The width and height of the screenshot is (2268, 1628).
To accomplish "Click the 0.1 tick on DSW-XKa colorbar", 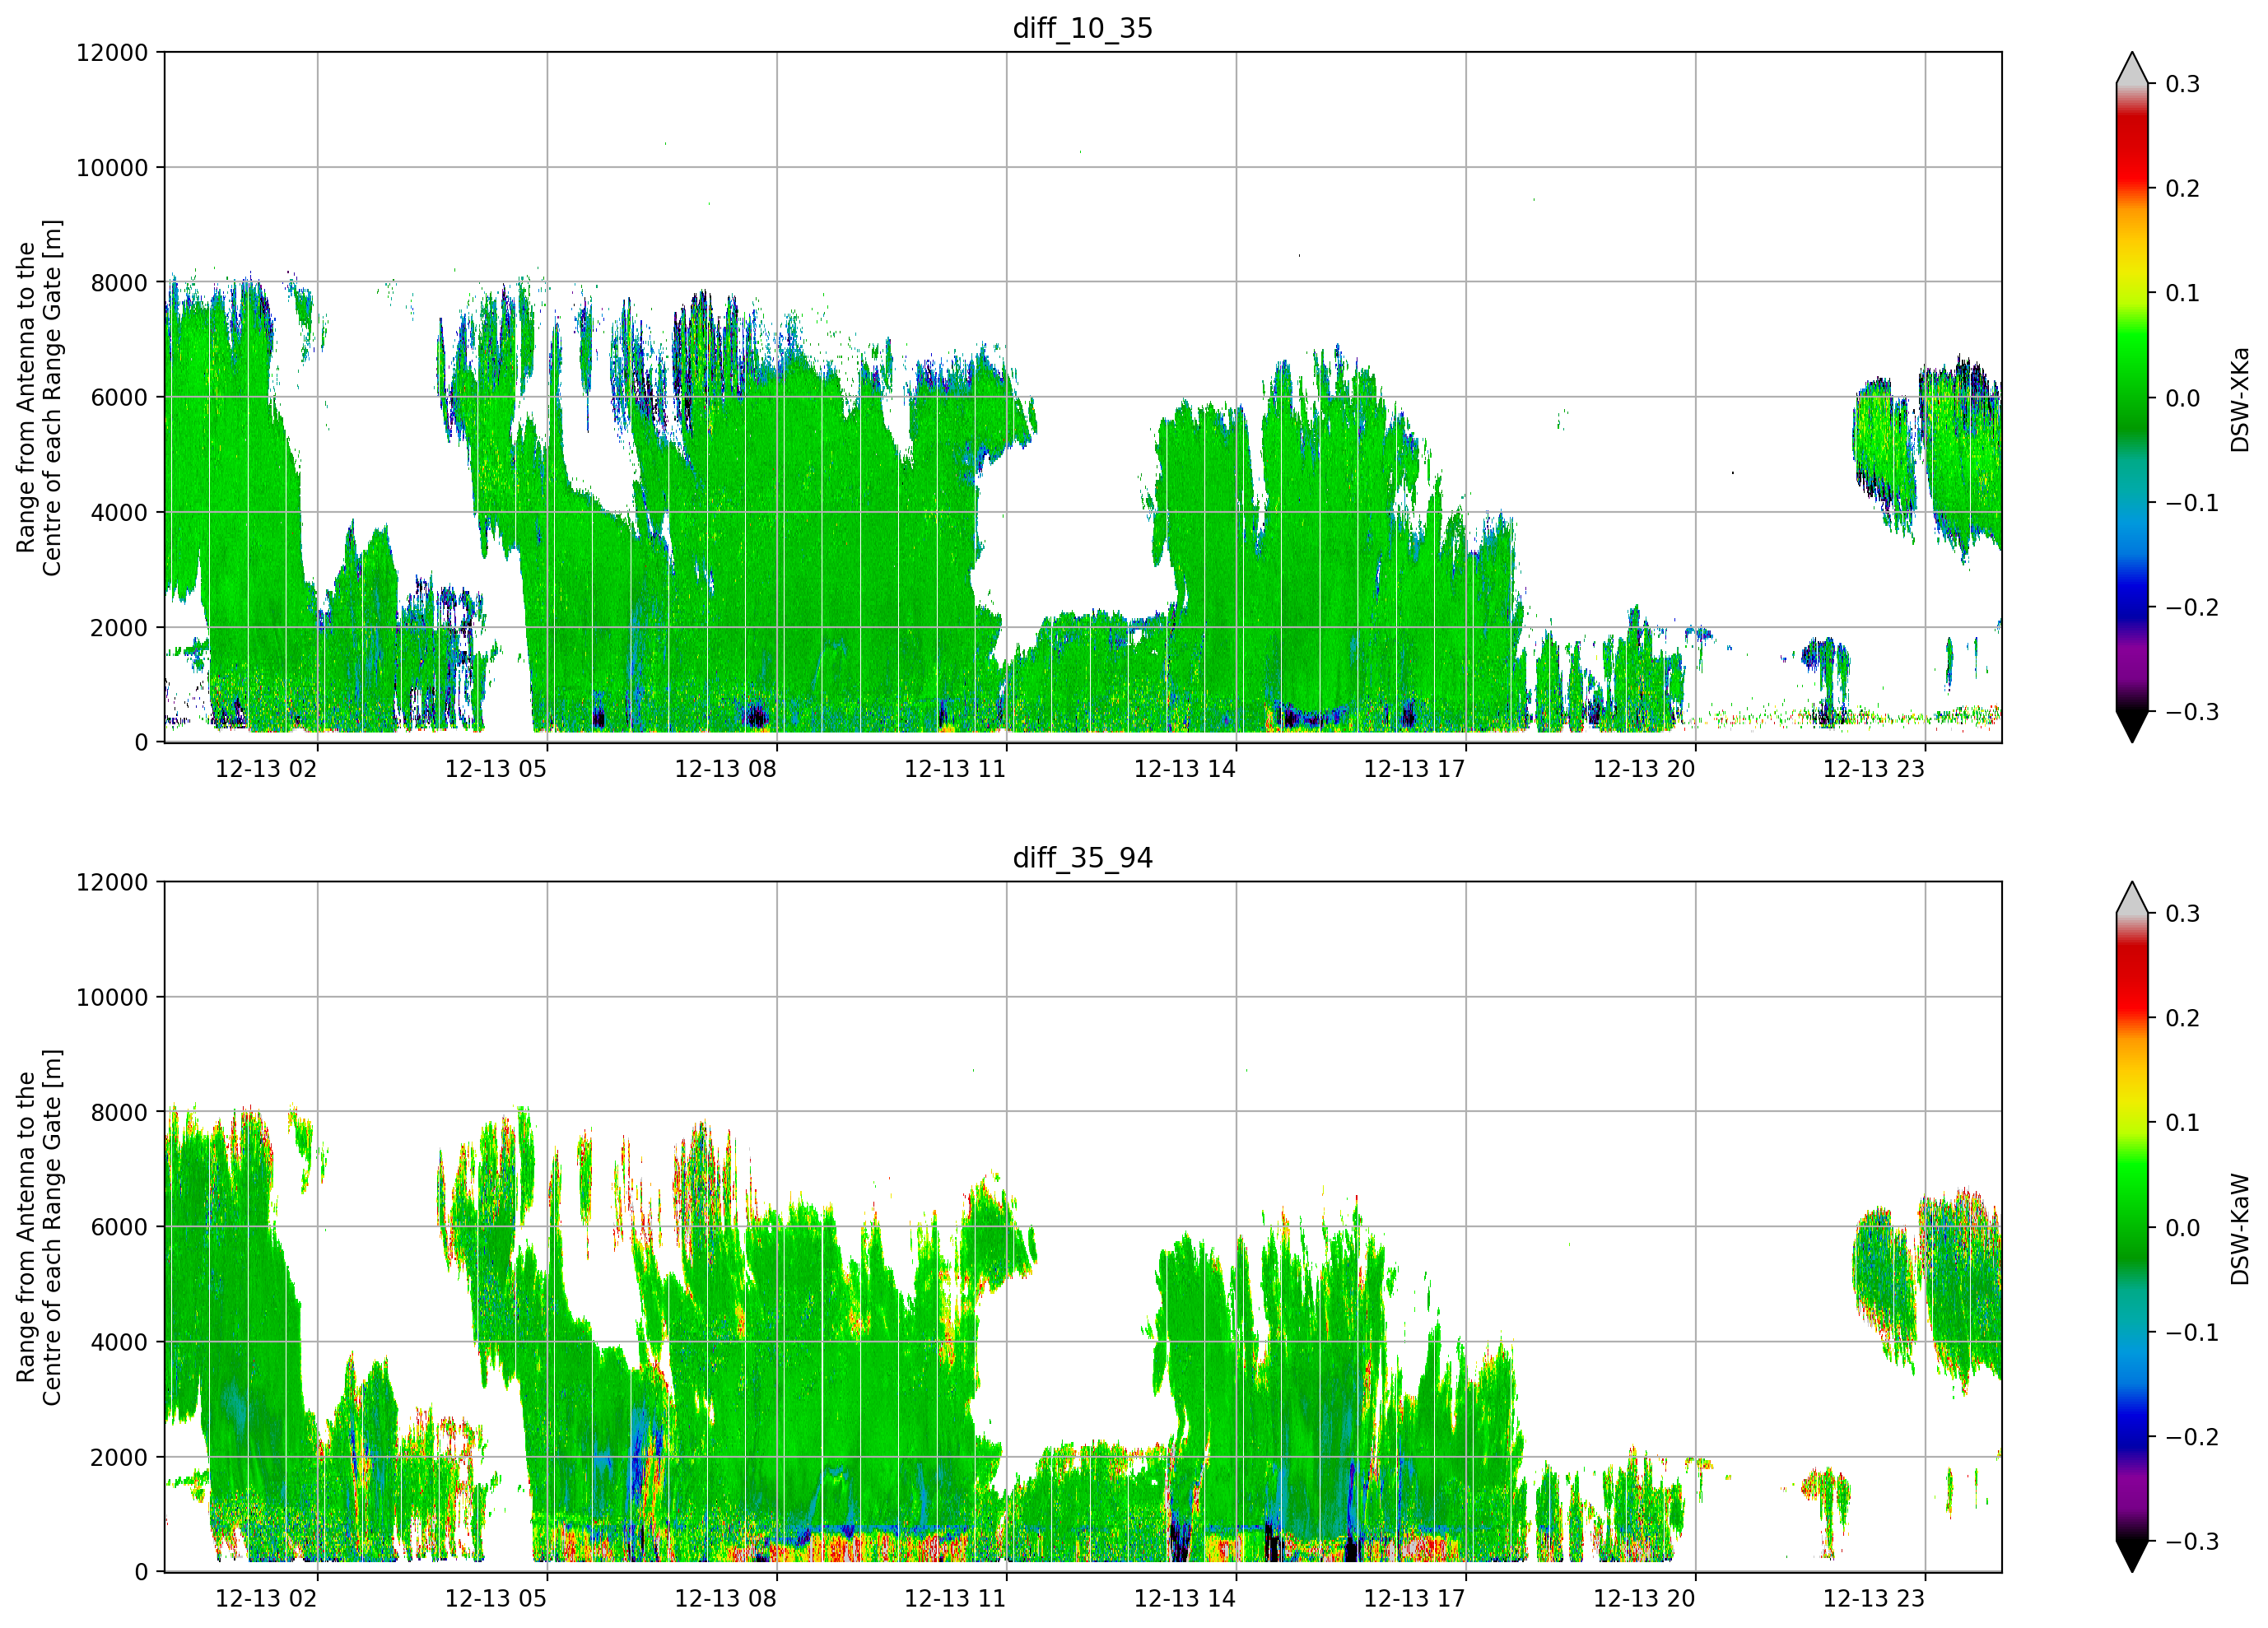I will 2183,294.
